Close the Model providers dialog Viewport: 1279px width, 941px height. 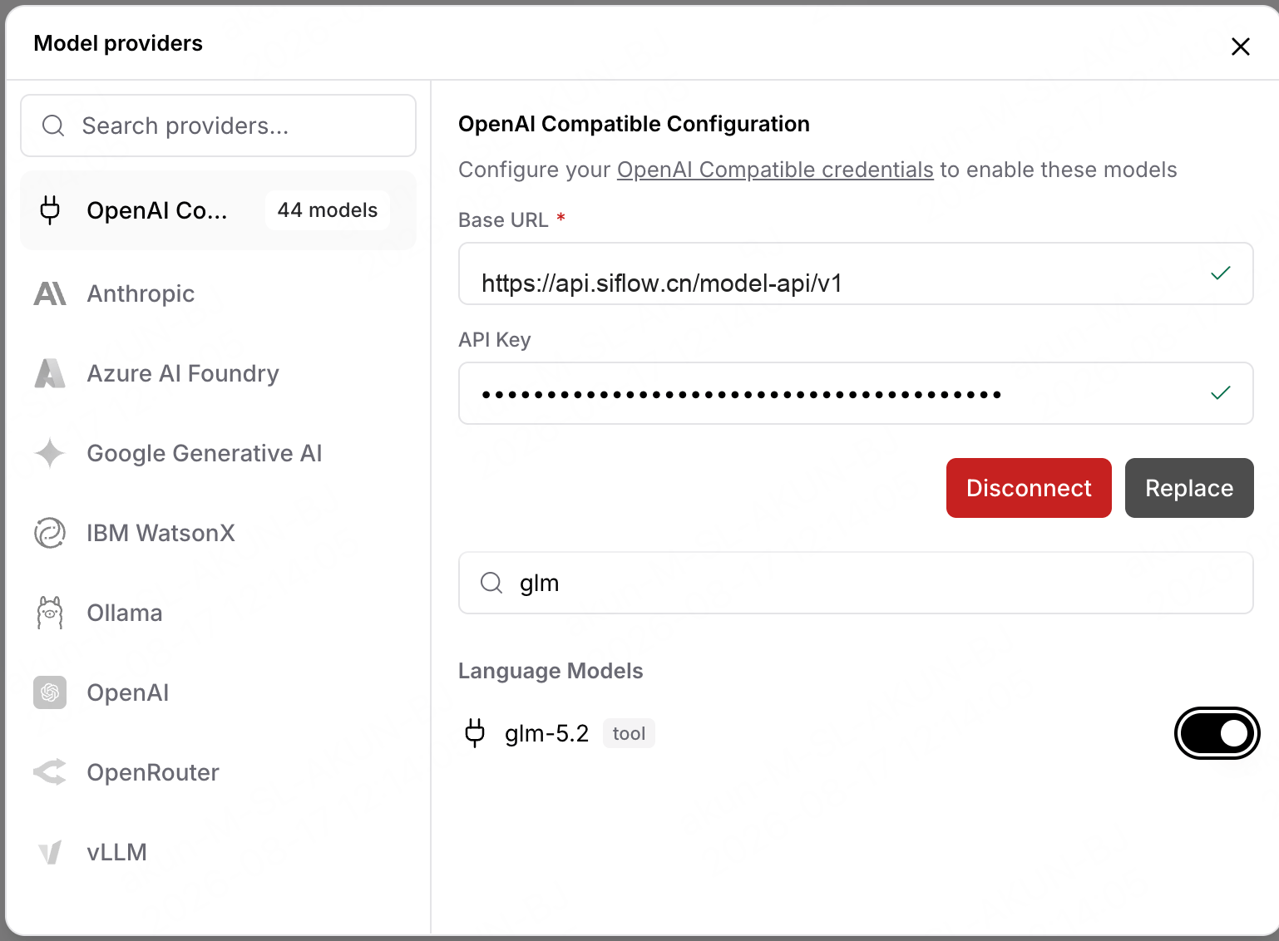(1241, 47)
